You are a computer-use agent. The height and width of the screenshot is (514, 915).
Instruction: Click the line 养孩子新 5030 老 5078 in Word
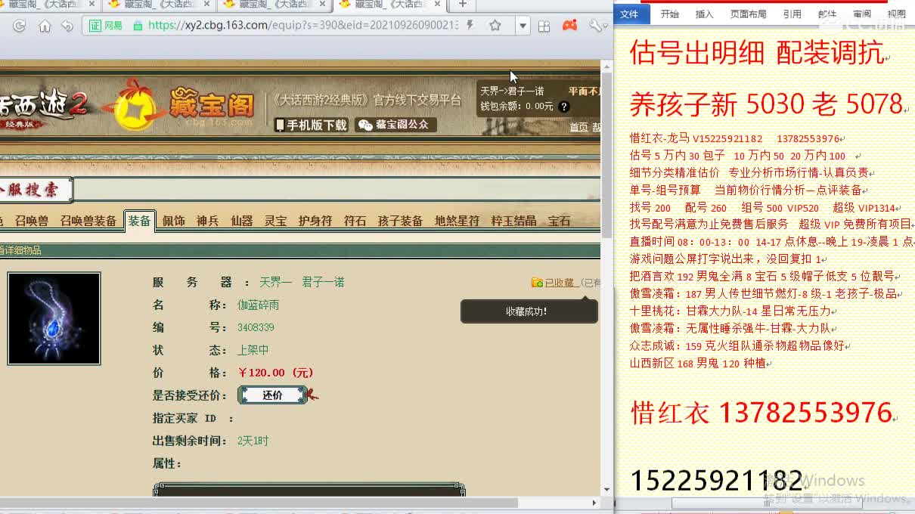(766, 104)
